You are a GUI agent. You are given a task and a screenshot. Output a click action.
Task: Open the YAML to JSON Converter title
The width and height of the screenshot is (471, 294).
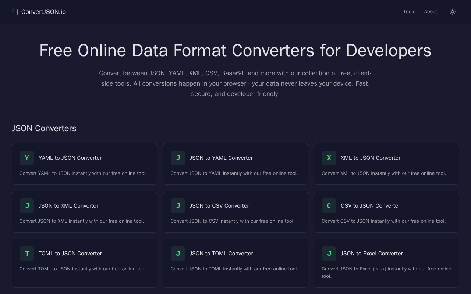pyautogui.click(x=70, y=158)
